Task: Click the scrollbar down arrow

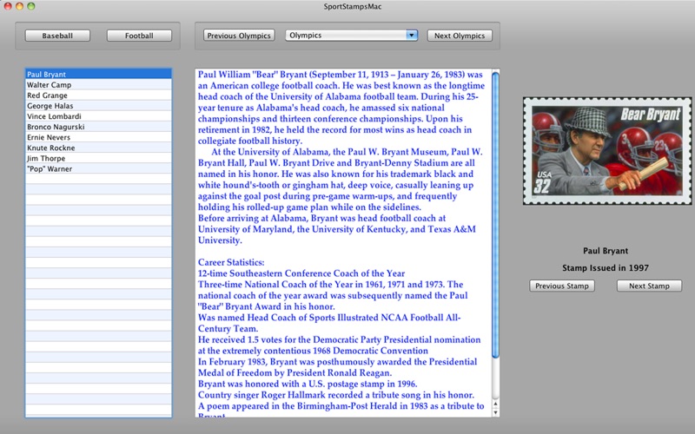Action: (495, 413)
